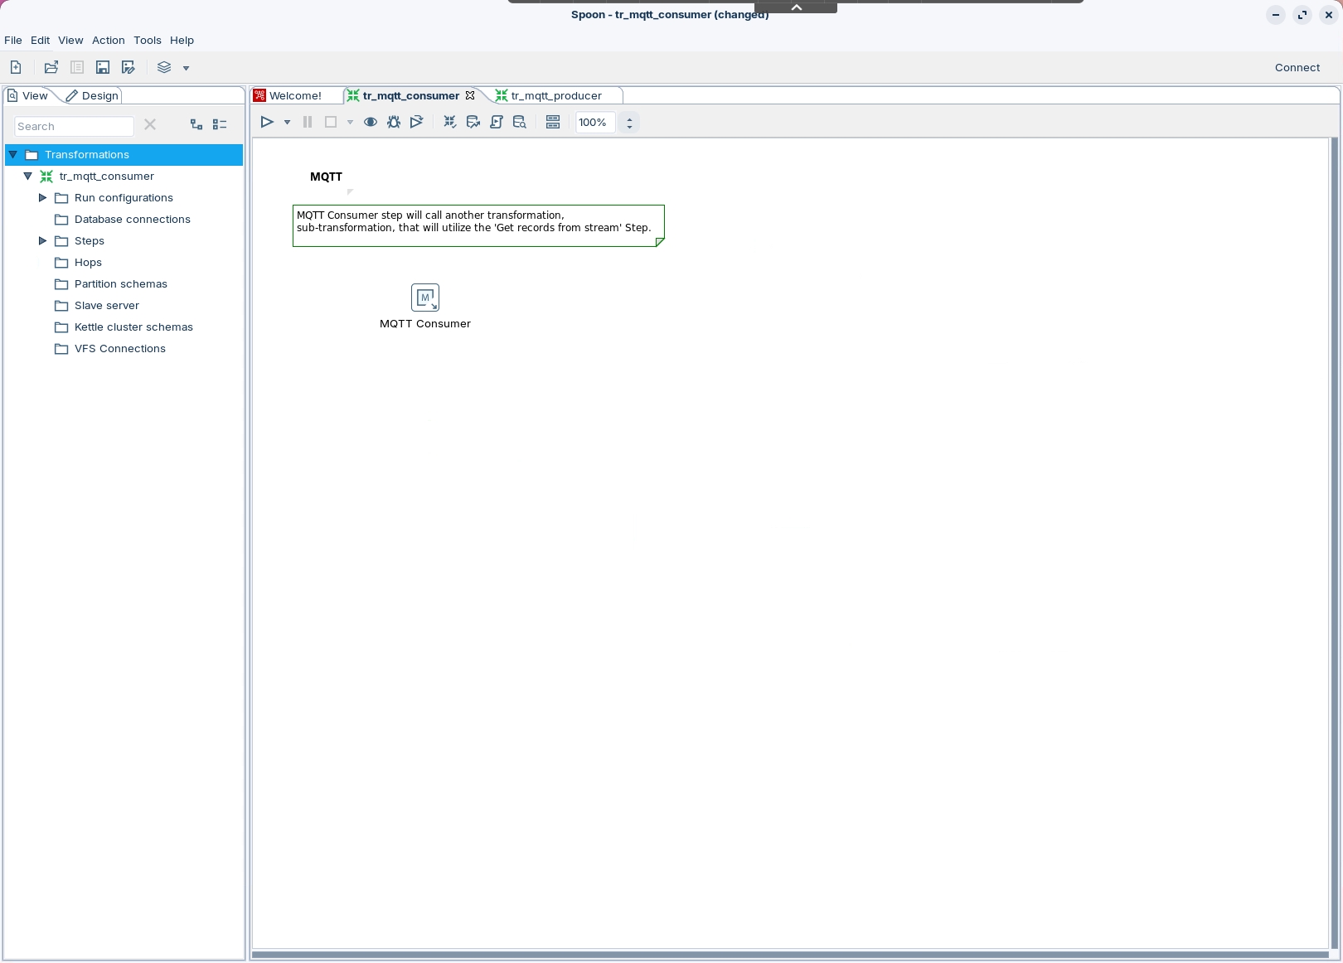
Task: Click the Verify transformation icon
Action: [450, 123]
